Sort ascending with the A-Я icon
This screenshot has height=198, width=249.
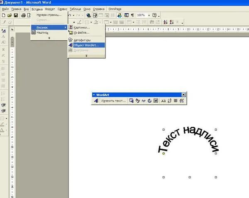click(166, 22)
